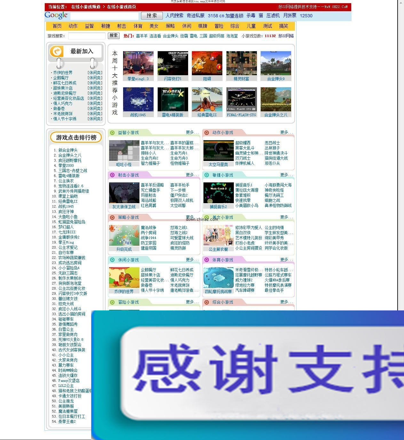Click the 感谢支持 banner overlay
Viewport: 404px width, 440px height.
[248, 375]
